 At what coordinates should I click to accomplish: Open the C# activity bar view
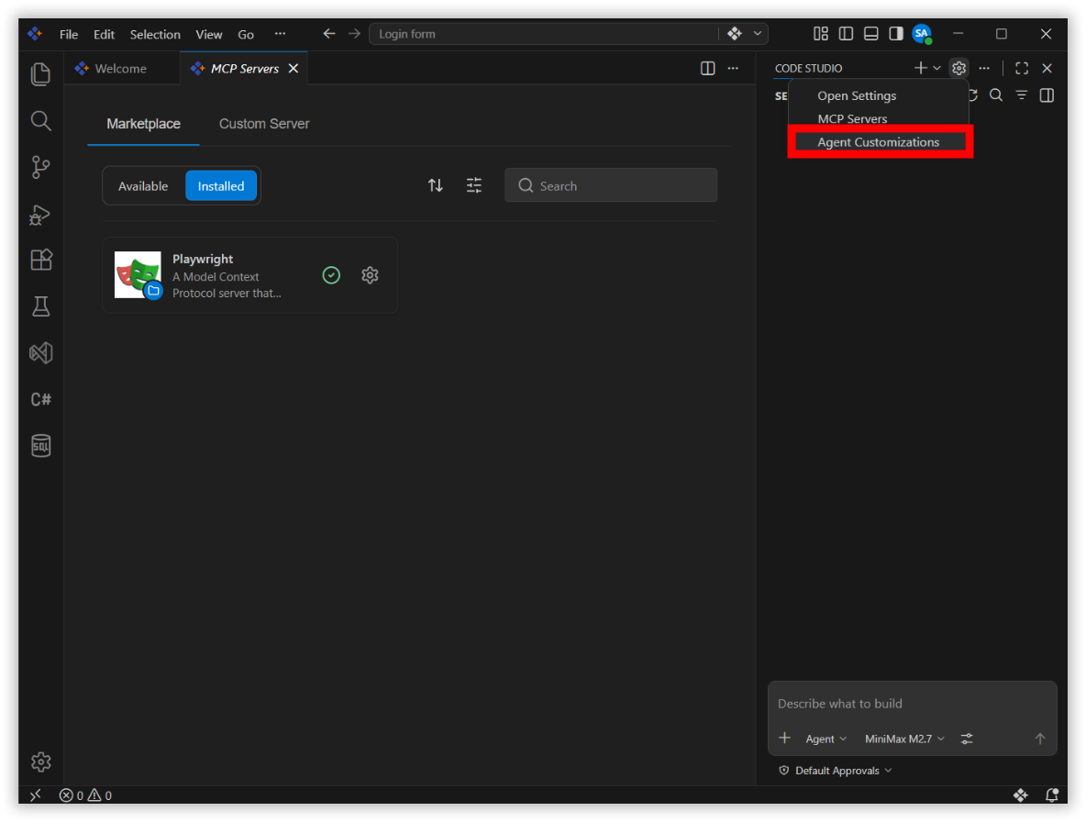click(41, 399)
